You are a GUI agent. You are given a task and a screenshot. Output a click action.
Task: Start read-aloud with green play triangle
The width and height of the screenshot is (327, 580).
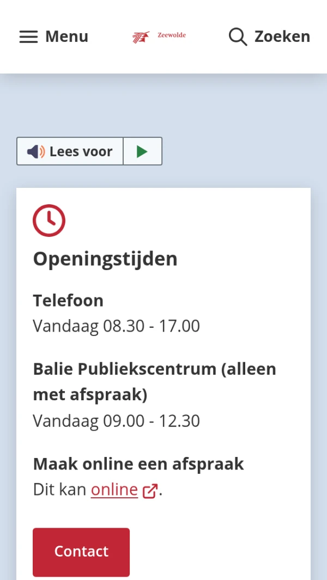142,151
